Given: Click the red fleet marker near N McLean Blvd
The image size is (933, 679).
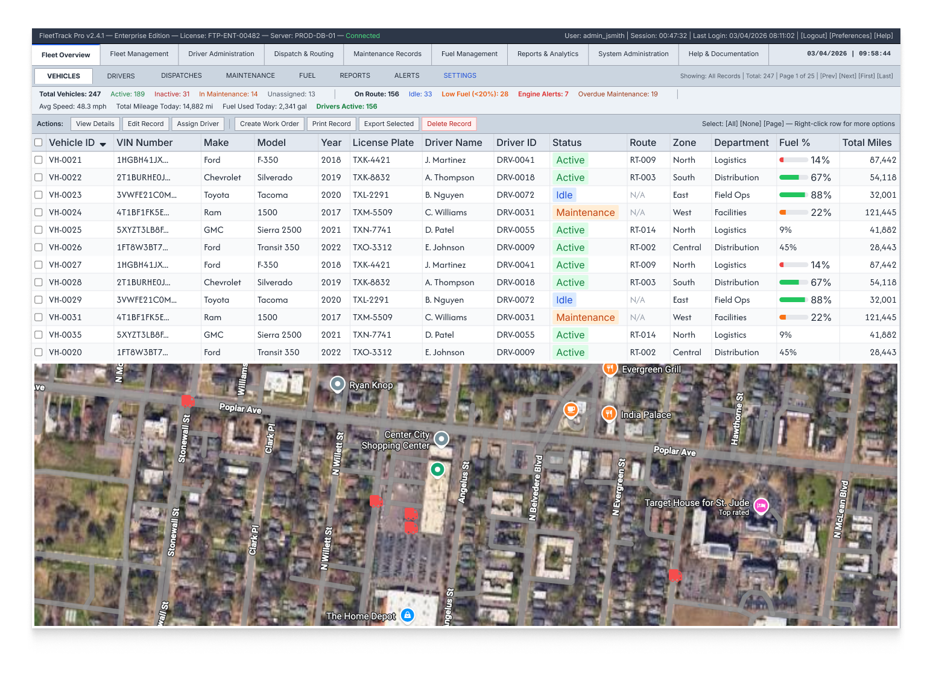Looking at the screenshot, I should (x=675, y=575).
